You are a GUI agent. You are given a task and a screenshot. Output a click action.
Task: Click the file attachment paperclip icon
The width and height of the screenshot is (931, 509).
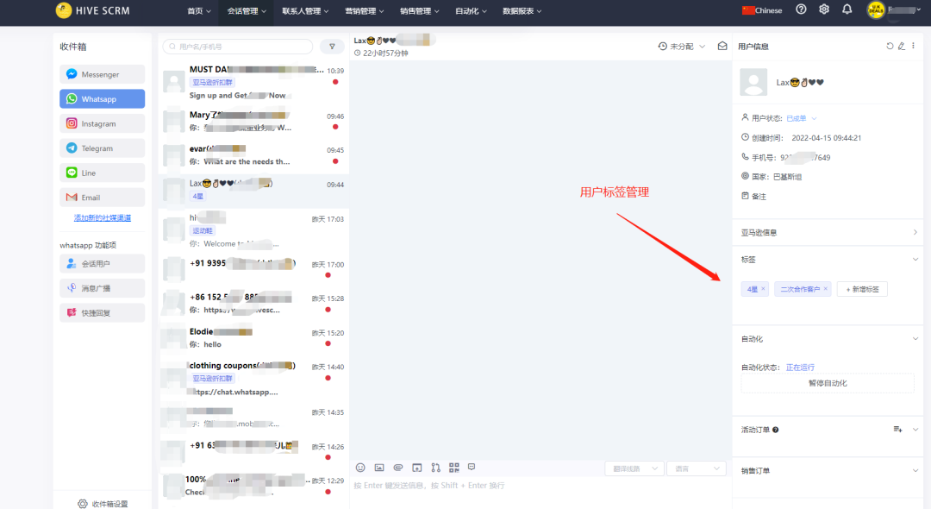click(397, 467)
